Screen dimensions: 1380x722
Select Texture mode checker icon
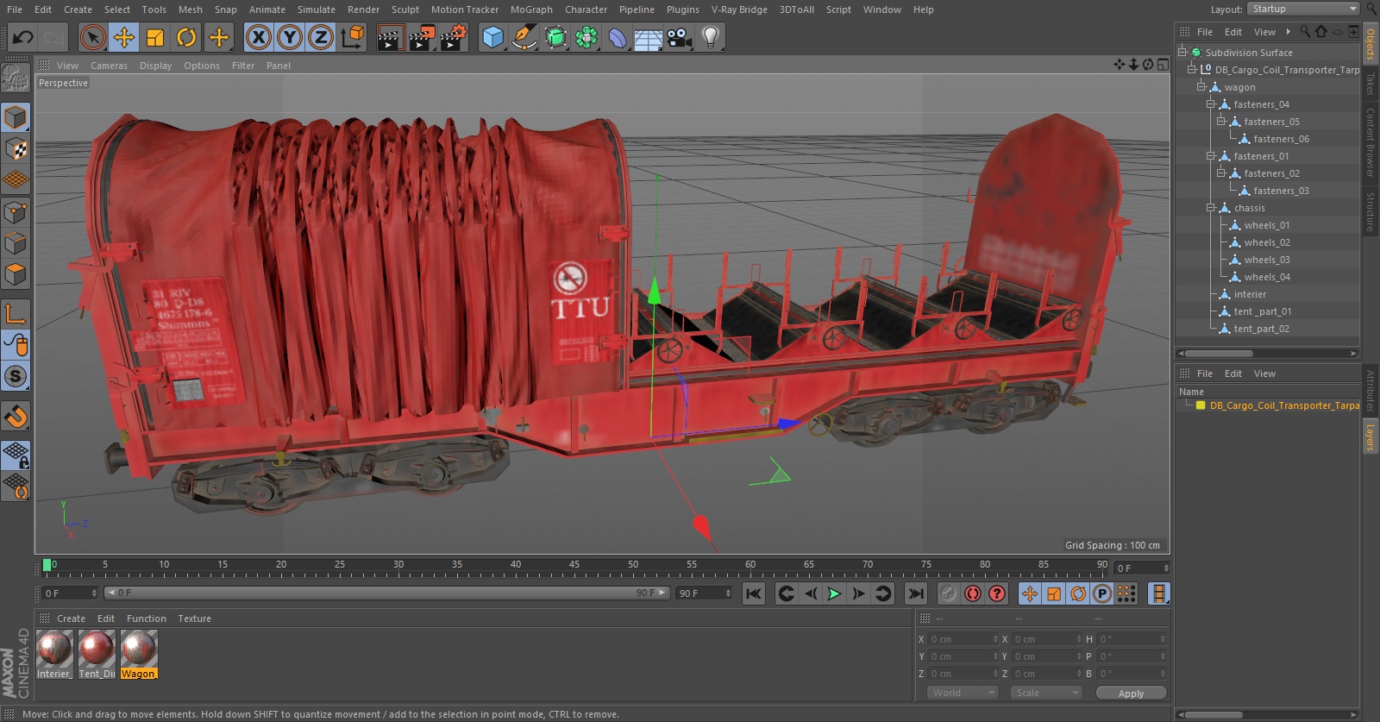(x=16, y=148)
